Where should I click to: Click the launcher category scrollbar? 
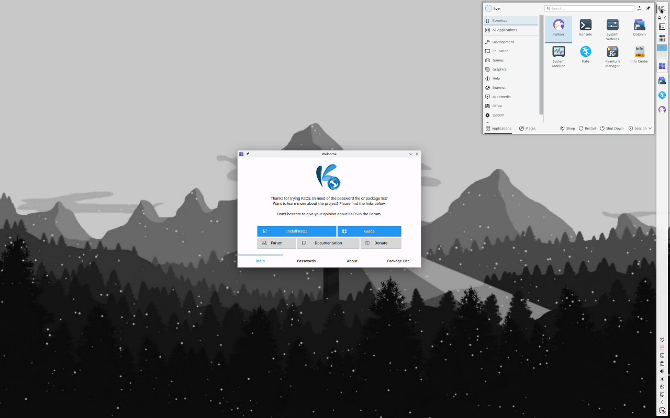pos(541,65)
